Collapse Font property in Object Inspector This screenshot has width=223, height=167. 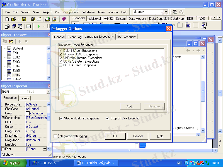click(3, 149)
